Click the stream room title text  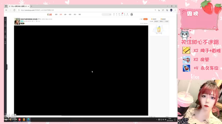(x=30, y=19)
